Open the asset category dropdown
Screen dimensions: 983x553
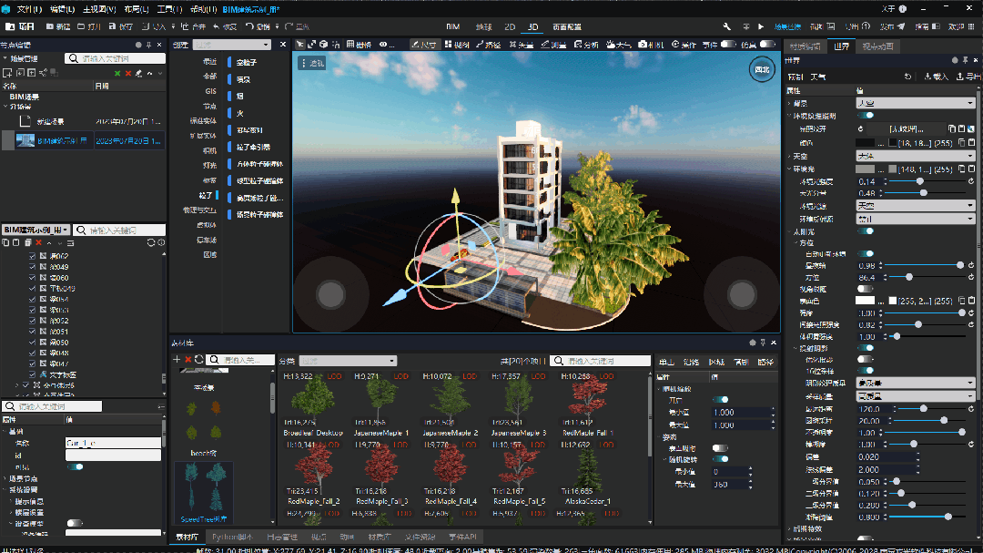click(348, 361)
